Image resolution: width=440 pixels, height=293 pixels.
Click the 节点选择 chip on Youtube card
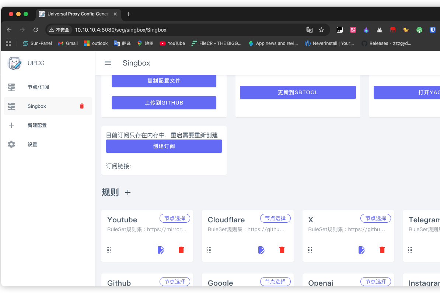point(175,218)
